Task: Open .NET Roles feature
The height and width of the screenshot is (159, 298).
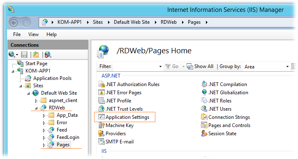Action: click(x=216, y=101)
